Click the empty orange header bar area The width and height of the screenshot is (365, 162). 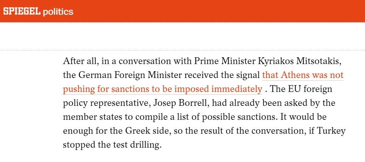tap(227, 11)
